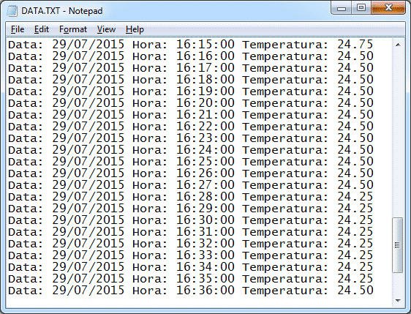Click the time 16:32:00
Screen dimensions: 411x314
click(x=205, y=244)
